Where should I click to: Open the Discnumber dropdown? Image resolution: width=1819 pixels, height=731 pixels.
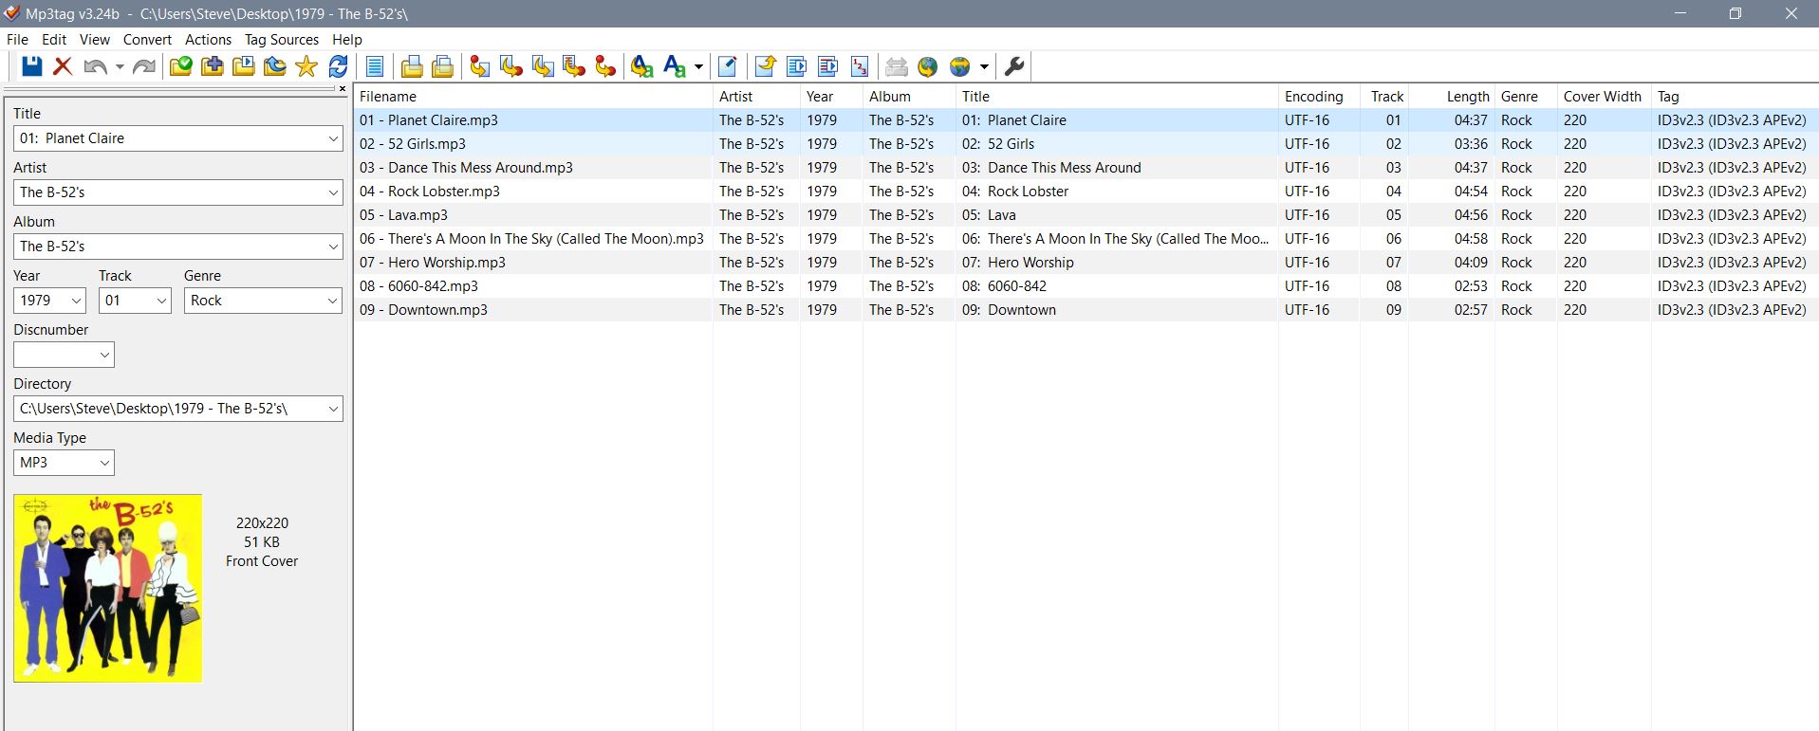click(x=104, y=355)
